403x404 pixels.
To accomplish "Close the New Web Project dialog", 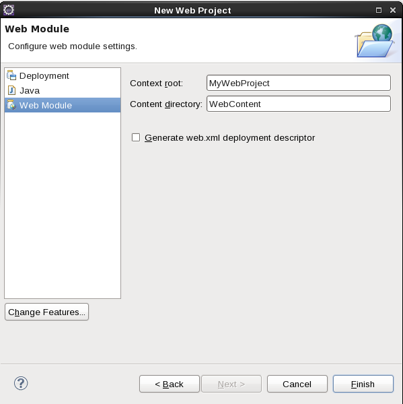I will [x=393, y=10].
